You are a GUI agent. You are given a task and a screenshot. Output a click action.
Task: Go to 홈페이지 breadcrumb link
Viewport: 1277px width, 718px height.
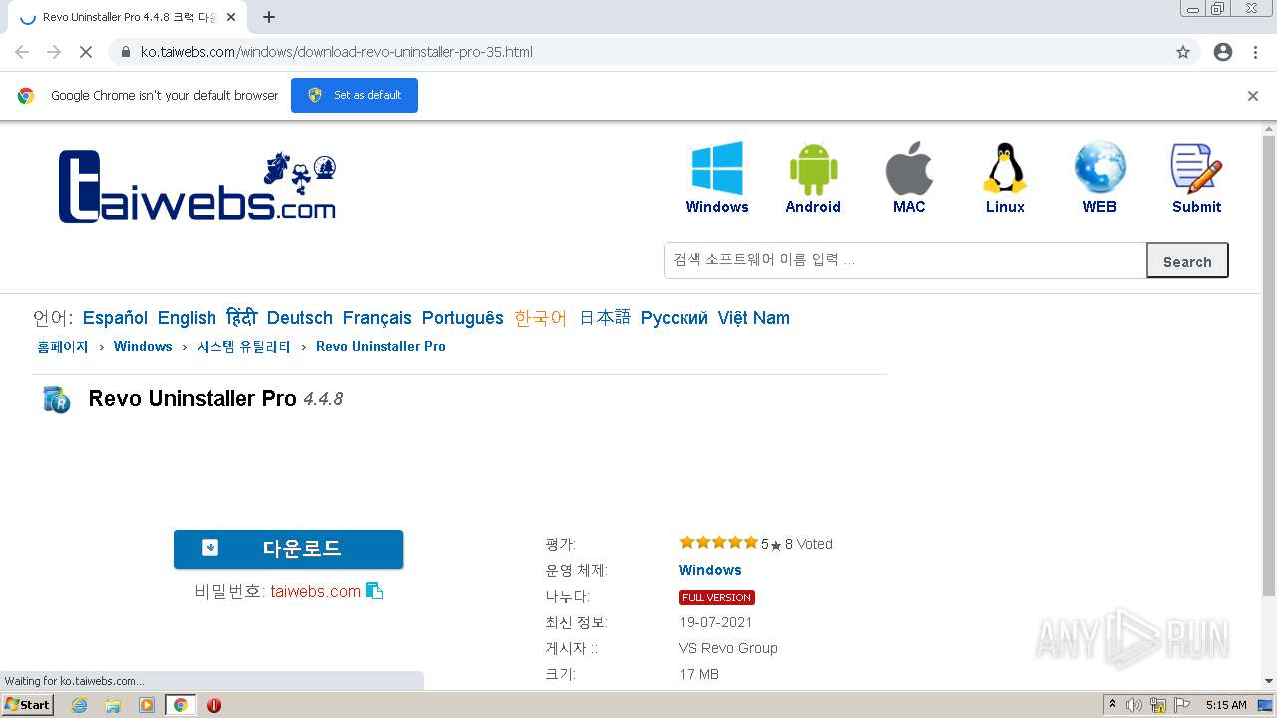(63, 347)
